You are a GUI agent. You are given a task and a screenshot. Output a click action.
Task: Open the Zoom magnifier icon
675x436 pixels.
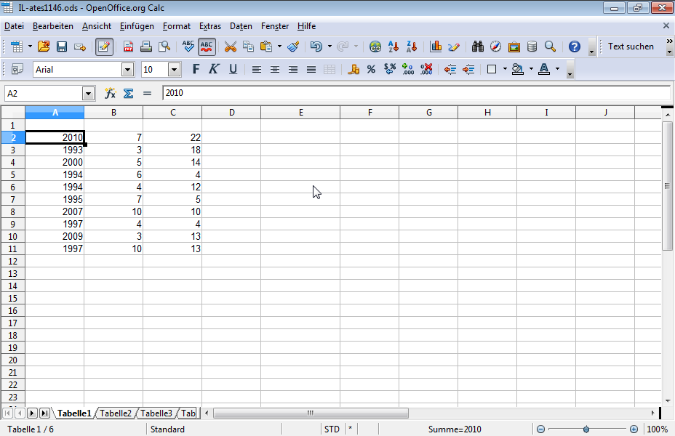[x=550, y=47]
